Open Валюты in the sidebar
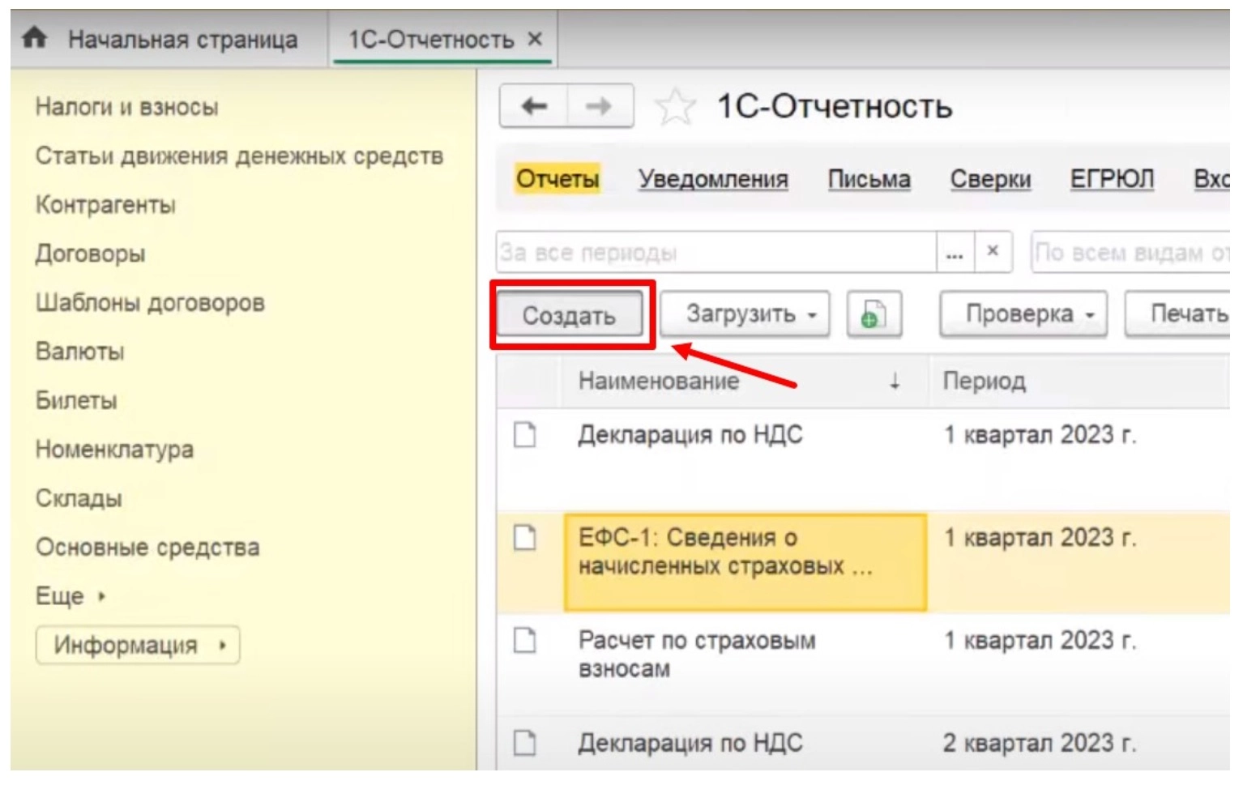This screenshot has width=1243, height=785. (x=79, y=352)
